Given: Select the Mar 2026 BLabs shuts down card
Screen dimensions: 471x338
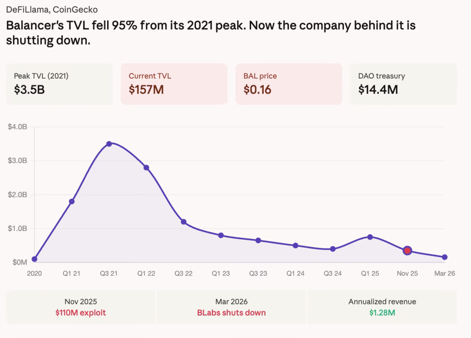Looking at the screenshot, I should pos(231,307).
